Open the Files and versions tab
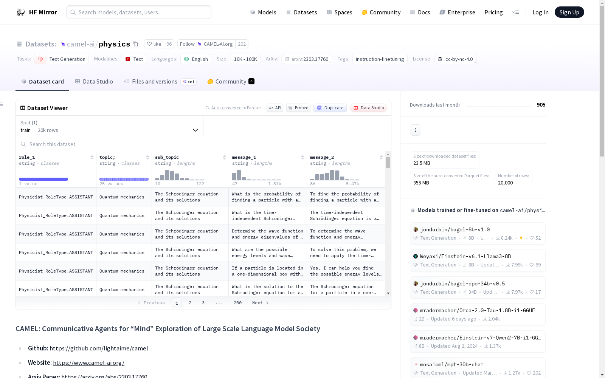Screen dimensions: 605x378 point(160,82)
